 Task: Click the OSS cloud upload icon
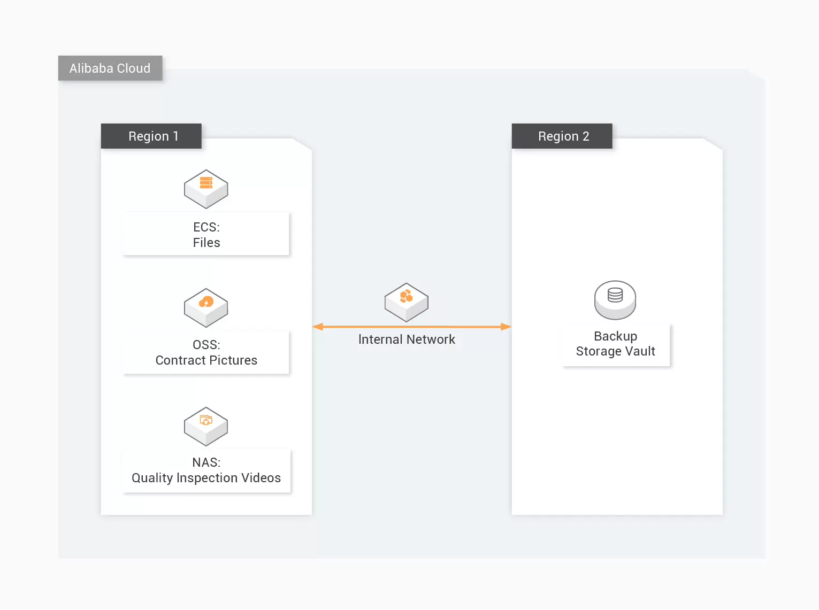pyautogui.click(x=206, y=307)
